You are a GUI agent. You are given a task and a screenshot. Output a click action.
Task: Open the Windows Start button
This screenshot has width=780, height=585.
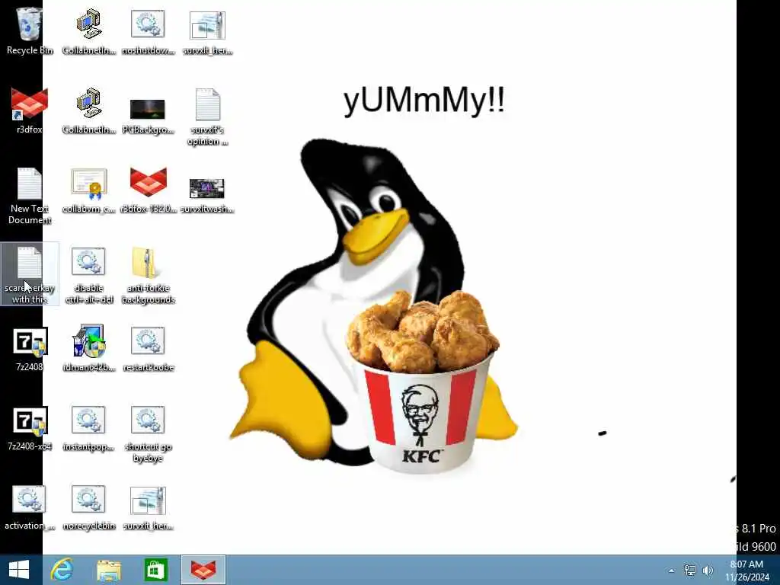click(19, 570)
